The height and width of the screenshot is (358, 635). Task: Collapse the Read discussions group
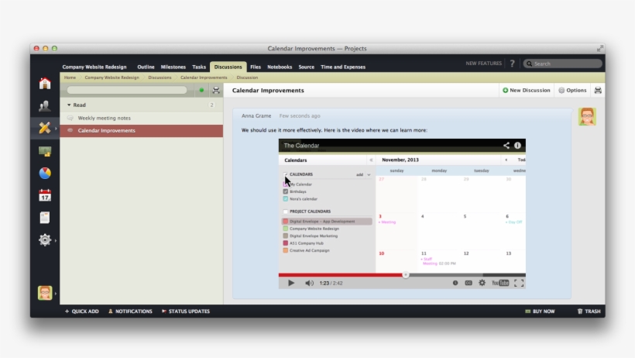click(x=69, y=105)
